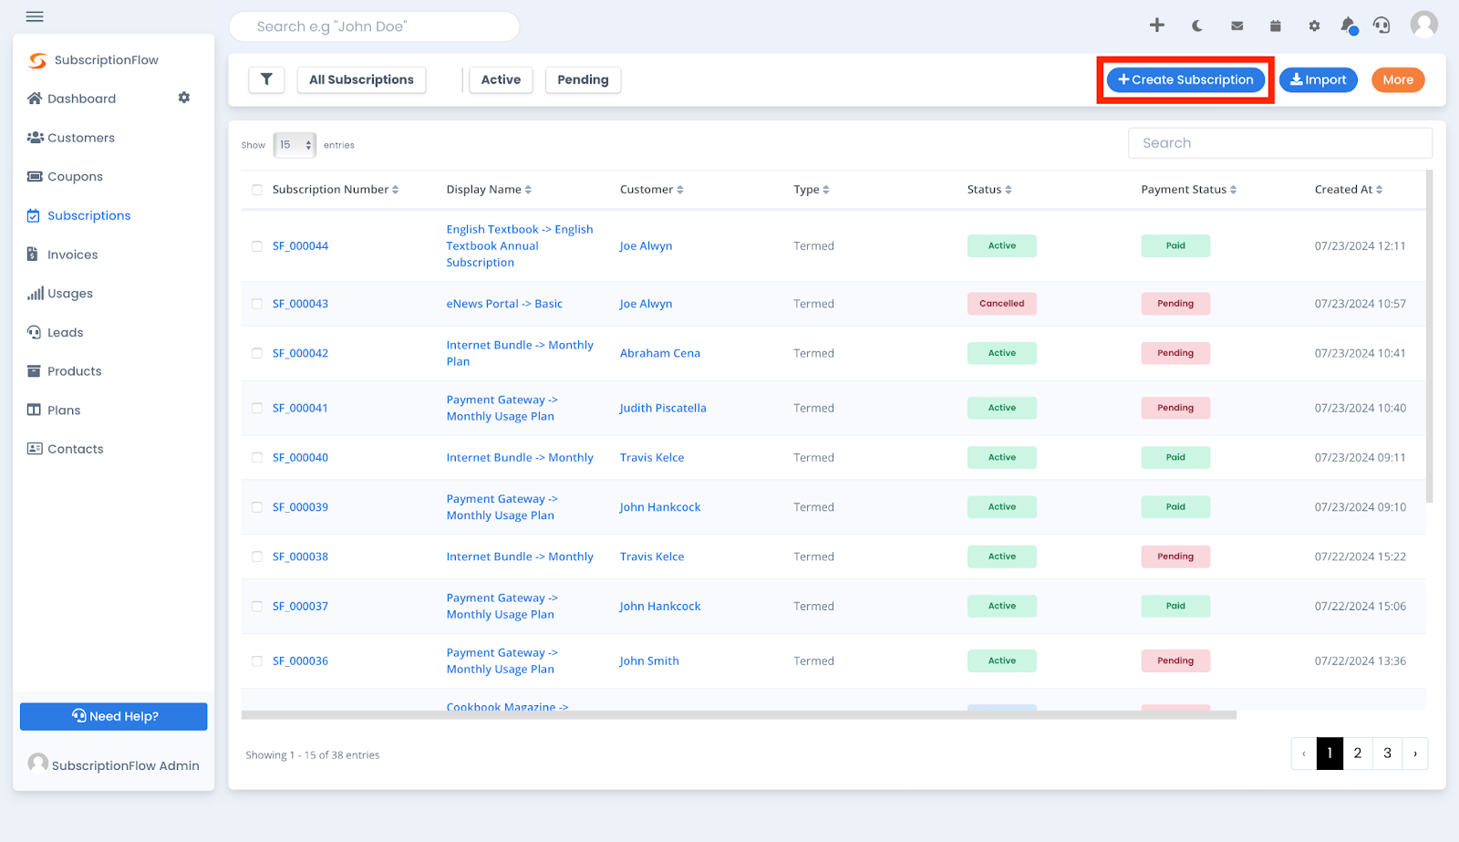This screenshot has height=842, width=1459.
Task: Sort by Customer column
Action: (652, 190)
